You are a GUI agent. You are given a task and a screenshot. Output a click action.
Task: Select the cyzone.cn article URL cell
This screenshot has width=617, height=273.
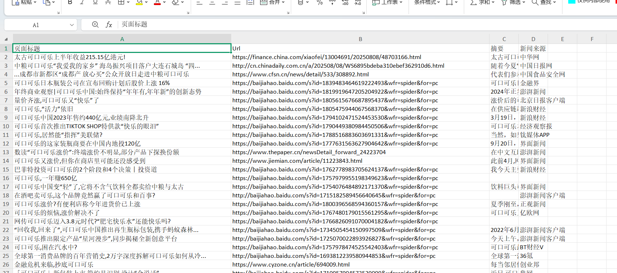[360, 264]
